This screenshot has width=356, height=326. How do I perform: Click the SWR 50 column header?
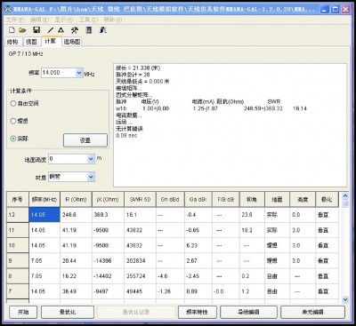click(x=140, y=200)
